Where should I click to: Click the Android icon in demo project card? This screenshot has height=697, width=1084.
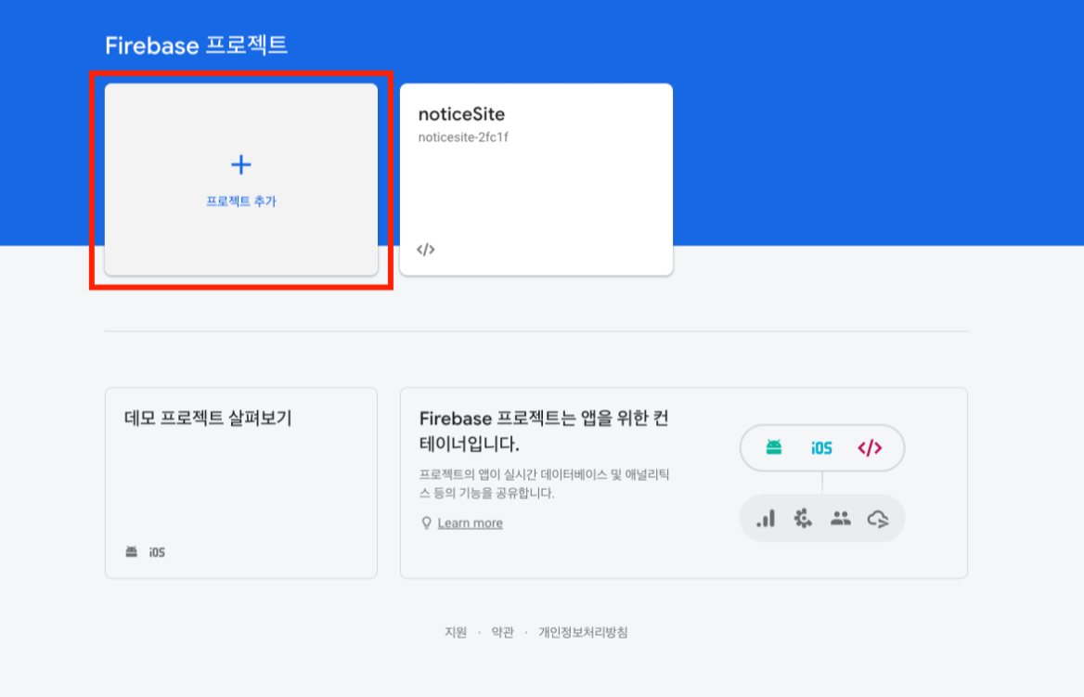[x=132, y=552]
